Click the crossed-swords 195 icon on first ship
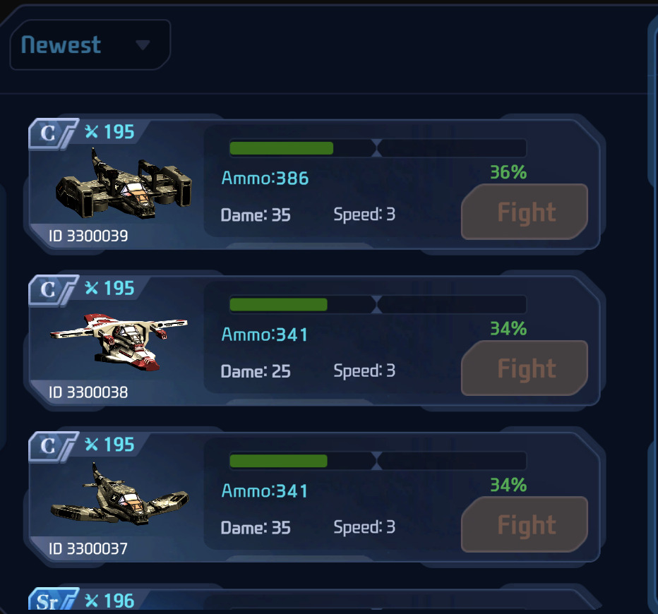Image resolution: width=658 pixels, height=614 pixels. (109, 132)
